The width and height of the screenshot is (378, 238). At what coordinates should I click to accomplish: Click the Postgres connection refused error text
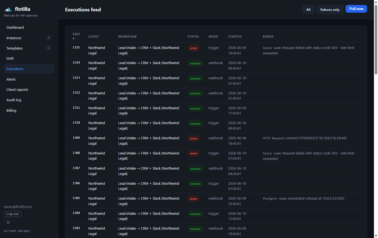(303, 199)
